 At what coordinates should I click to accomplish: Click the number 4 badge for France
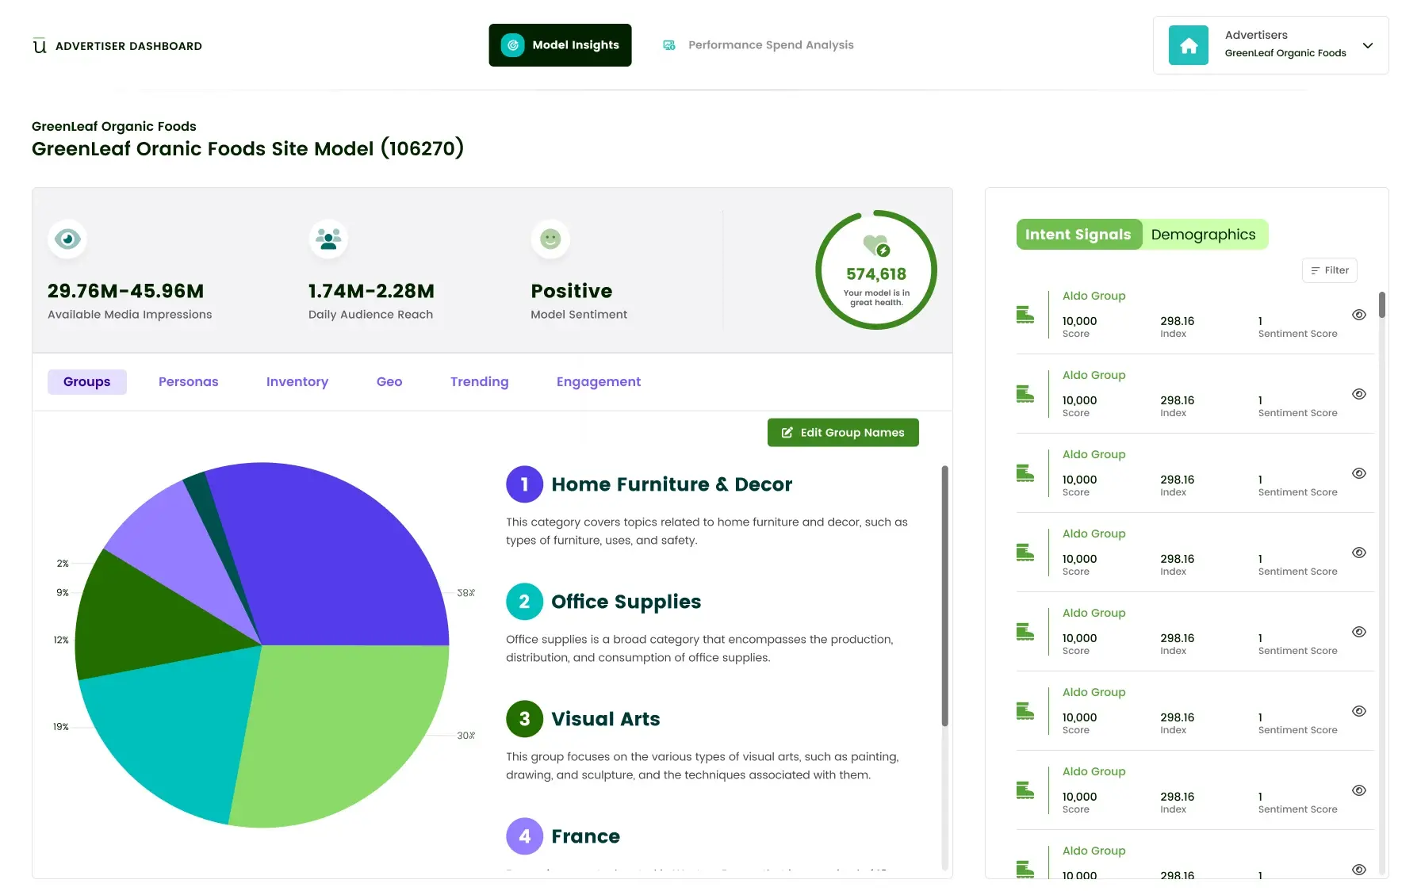524,836
